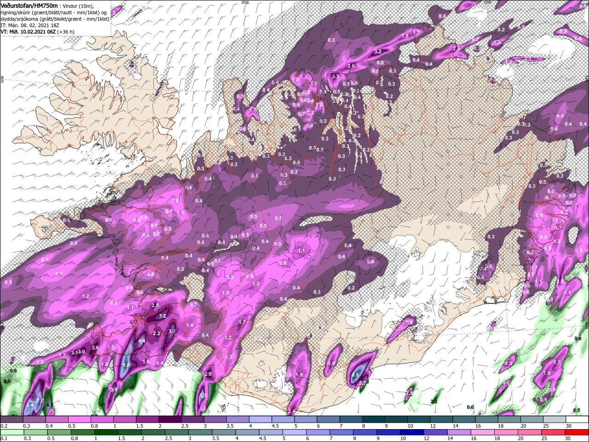Click upper scale dark teal swatch between 8 and 9
This screenshot has width=589, height=442.
[x=374, y=419]
